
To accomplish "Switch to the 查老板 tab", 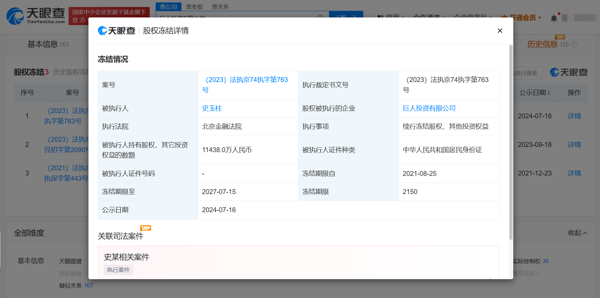I will 194,7.
